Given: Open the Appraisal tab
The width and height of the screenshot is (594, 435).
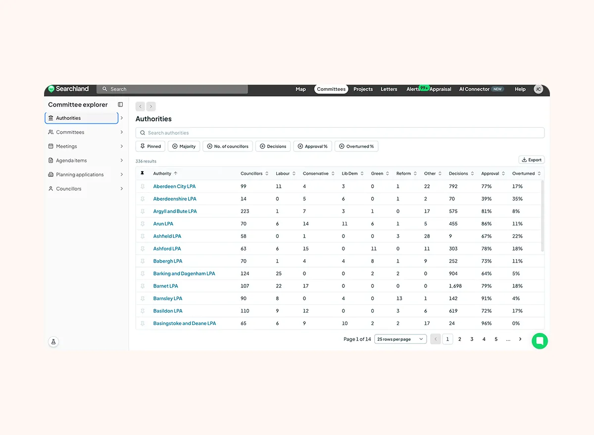Looking at the screenshot, I should [441, 89].
